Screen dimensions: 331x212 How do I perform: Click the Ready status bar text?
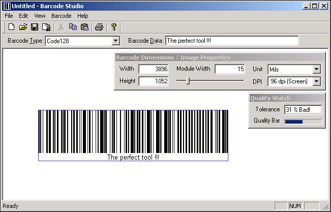[x=11, y=206]
